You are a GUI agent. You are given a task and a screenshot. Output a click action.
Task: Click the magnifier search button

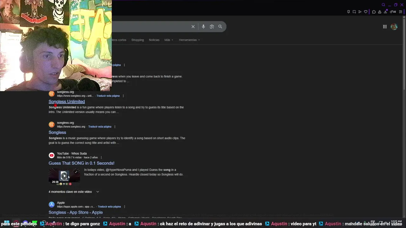click(220, 27)
